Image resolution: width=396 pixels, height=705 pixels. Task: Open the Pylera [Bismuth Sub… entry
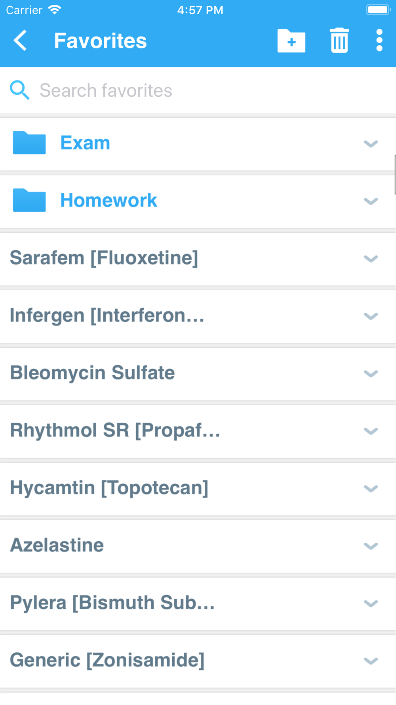(112, 603)
